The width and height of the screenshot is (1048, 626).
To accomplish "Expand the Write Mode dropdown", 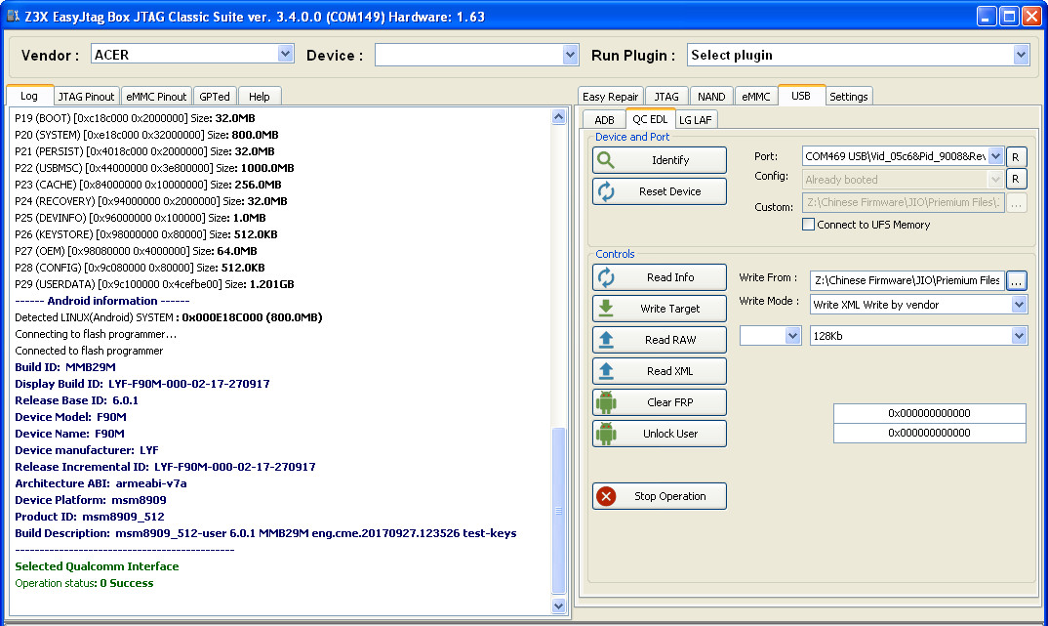I will click(1019, 305).
